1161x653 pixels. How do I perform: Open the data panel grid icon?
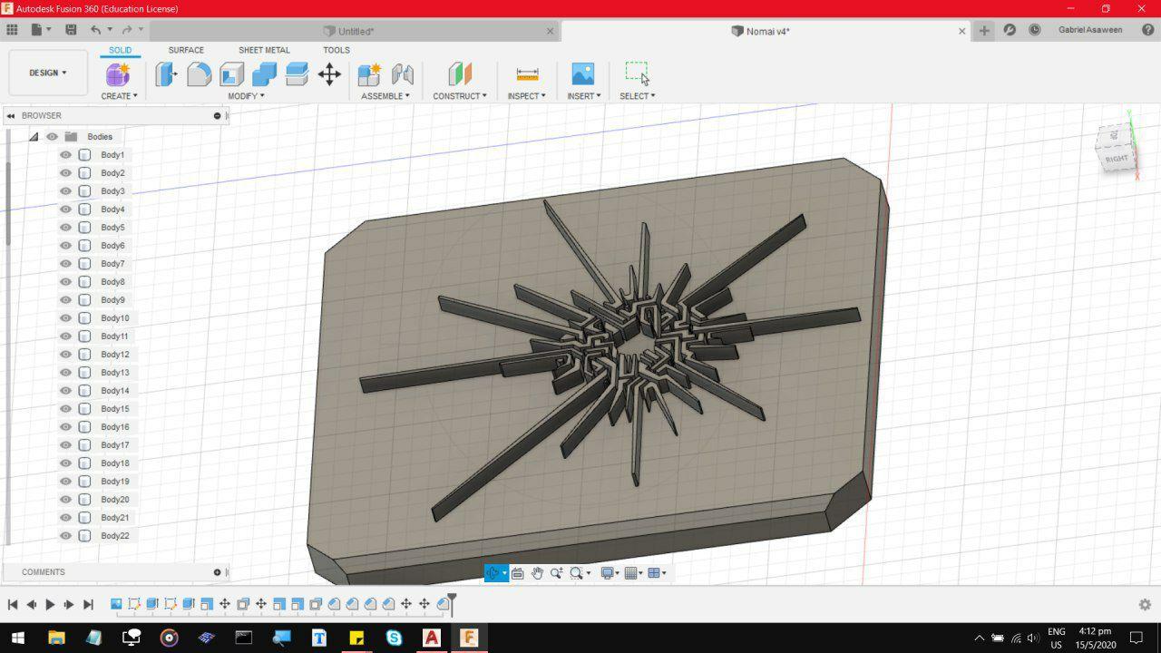[12, 30]
